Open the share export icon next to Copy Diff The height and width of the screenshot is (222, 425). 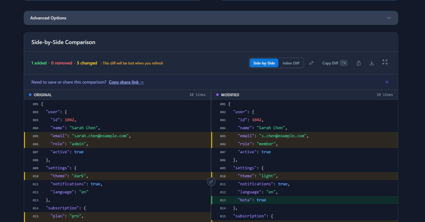point(358,63)
